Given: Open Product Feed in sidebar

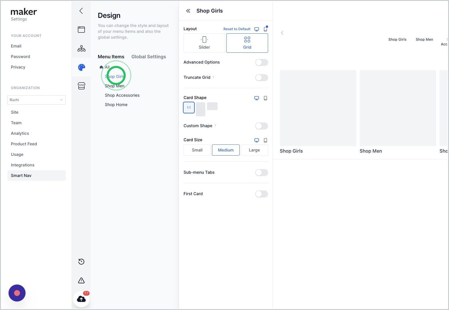Looking at the screenshot, I should 24,144.
